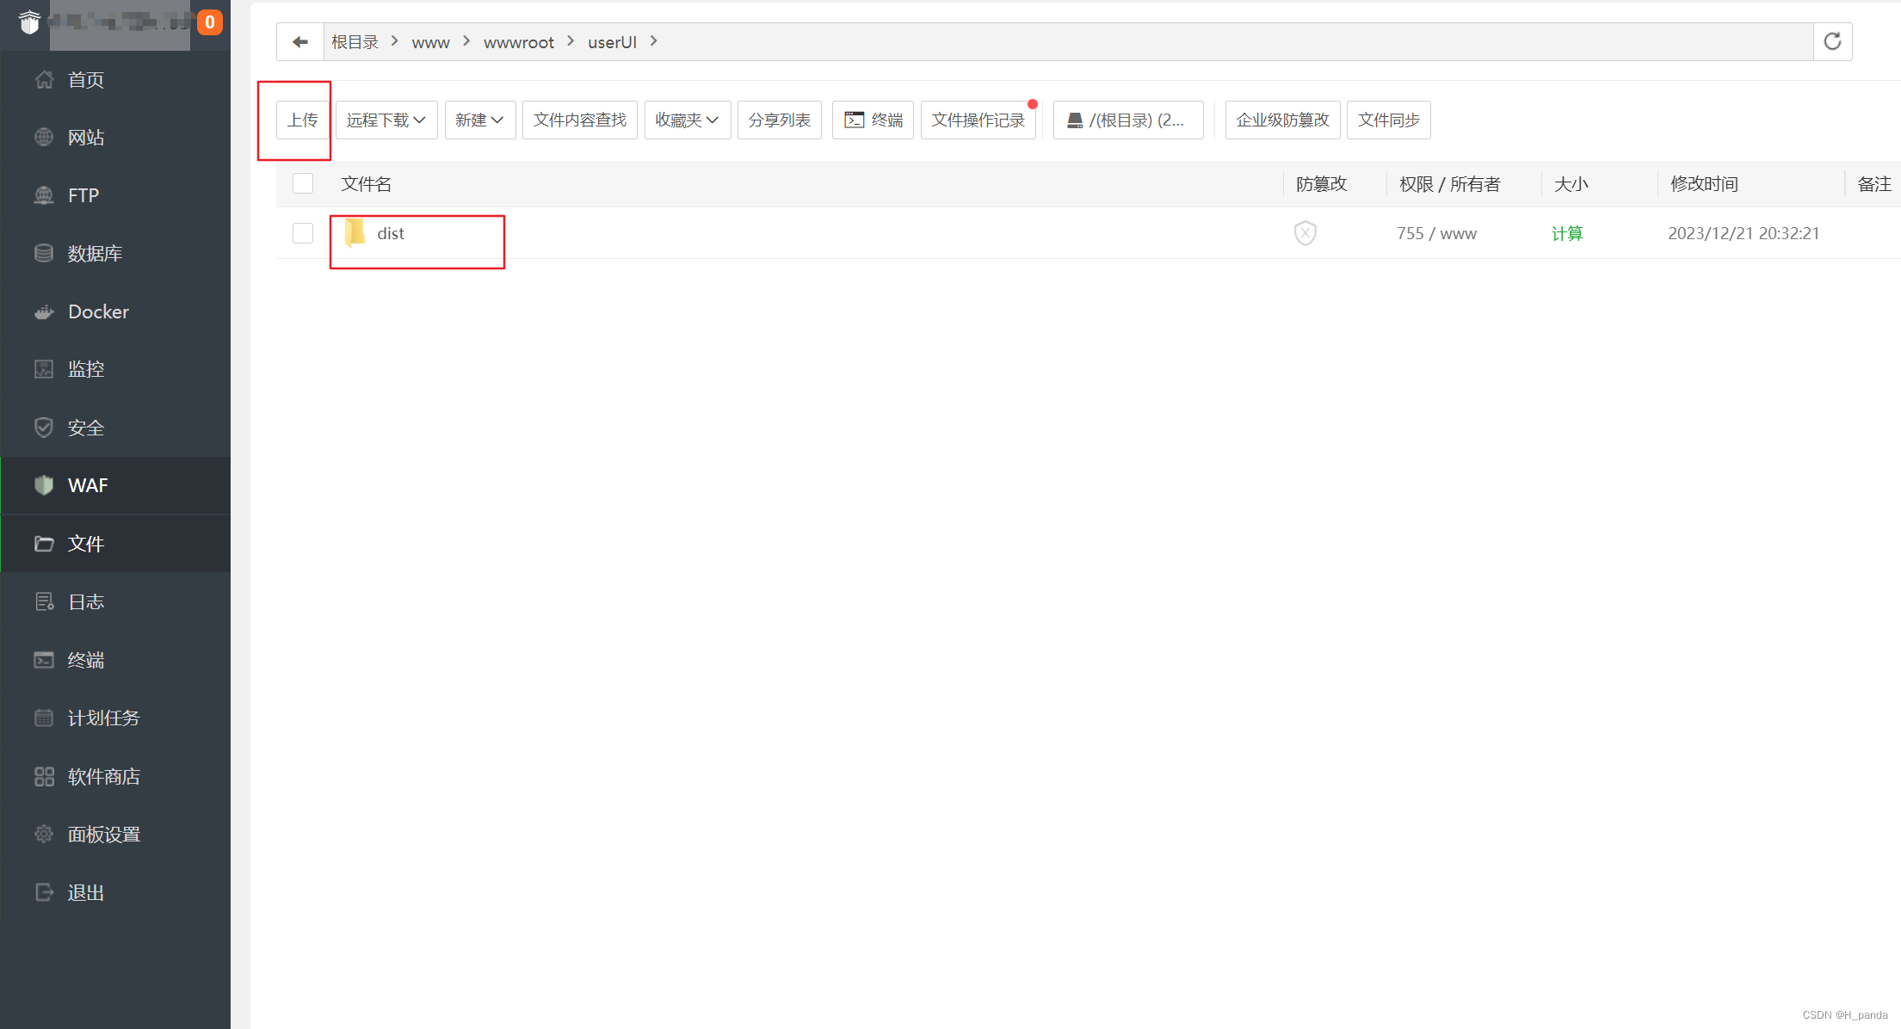
Task: Go to 数据库 in the sidebar
Action: (95, 254)
